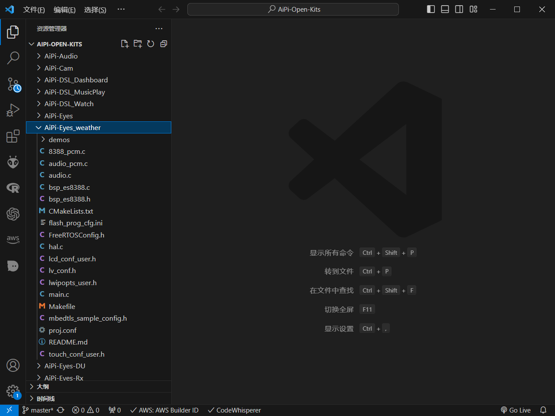
Task: Expand the AiPi-DSL_MusicPlay folder
Action: 99,92
